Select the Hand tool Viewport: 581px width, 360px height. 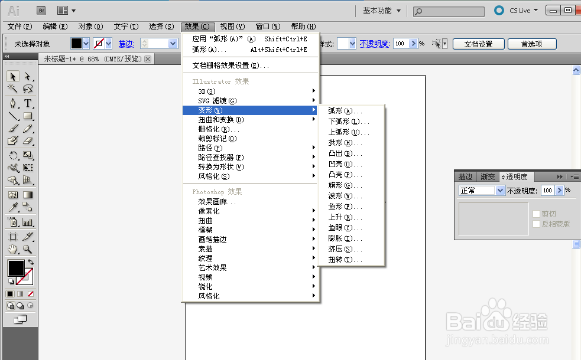pos(11,248)
